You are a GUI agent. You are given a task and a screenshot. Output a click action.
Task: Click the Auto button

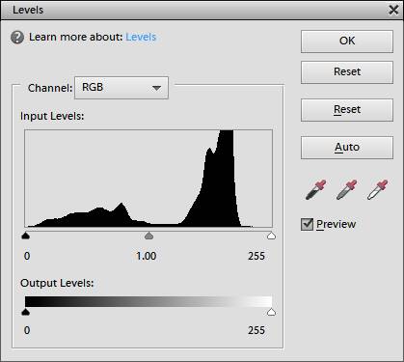347,148
